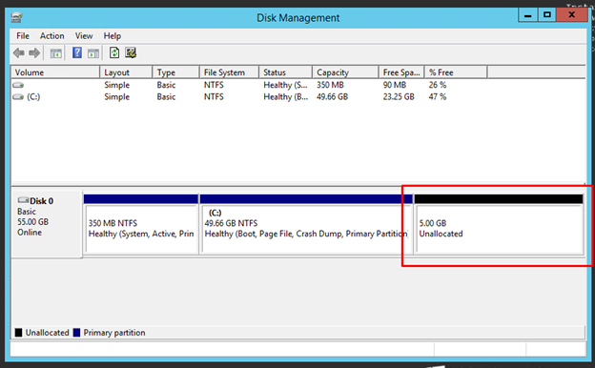Open the Help menu
This screenshot has width=595, height=368.
(113, 36)
